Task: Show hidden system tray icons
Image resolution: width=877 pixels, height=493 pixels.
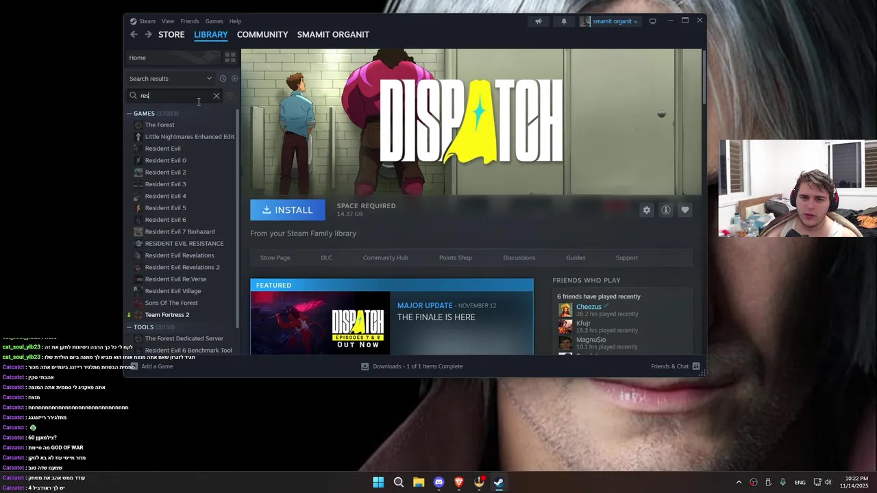Action: coord(739,482)
